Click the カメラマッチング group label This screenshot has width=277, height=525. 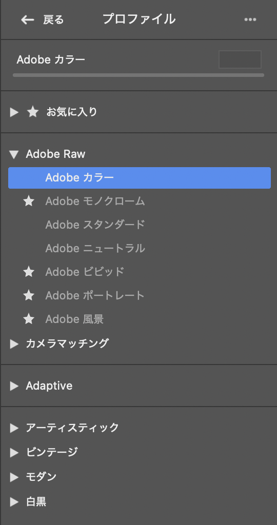tap(67, 344)
